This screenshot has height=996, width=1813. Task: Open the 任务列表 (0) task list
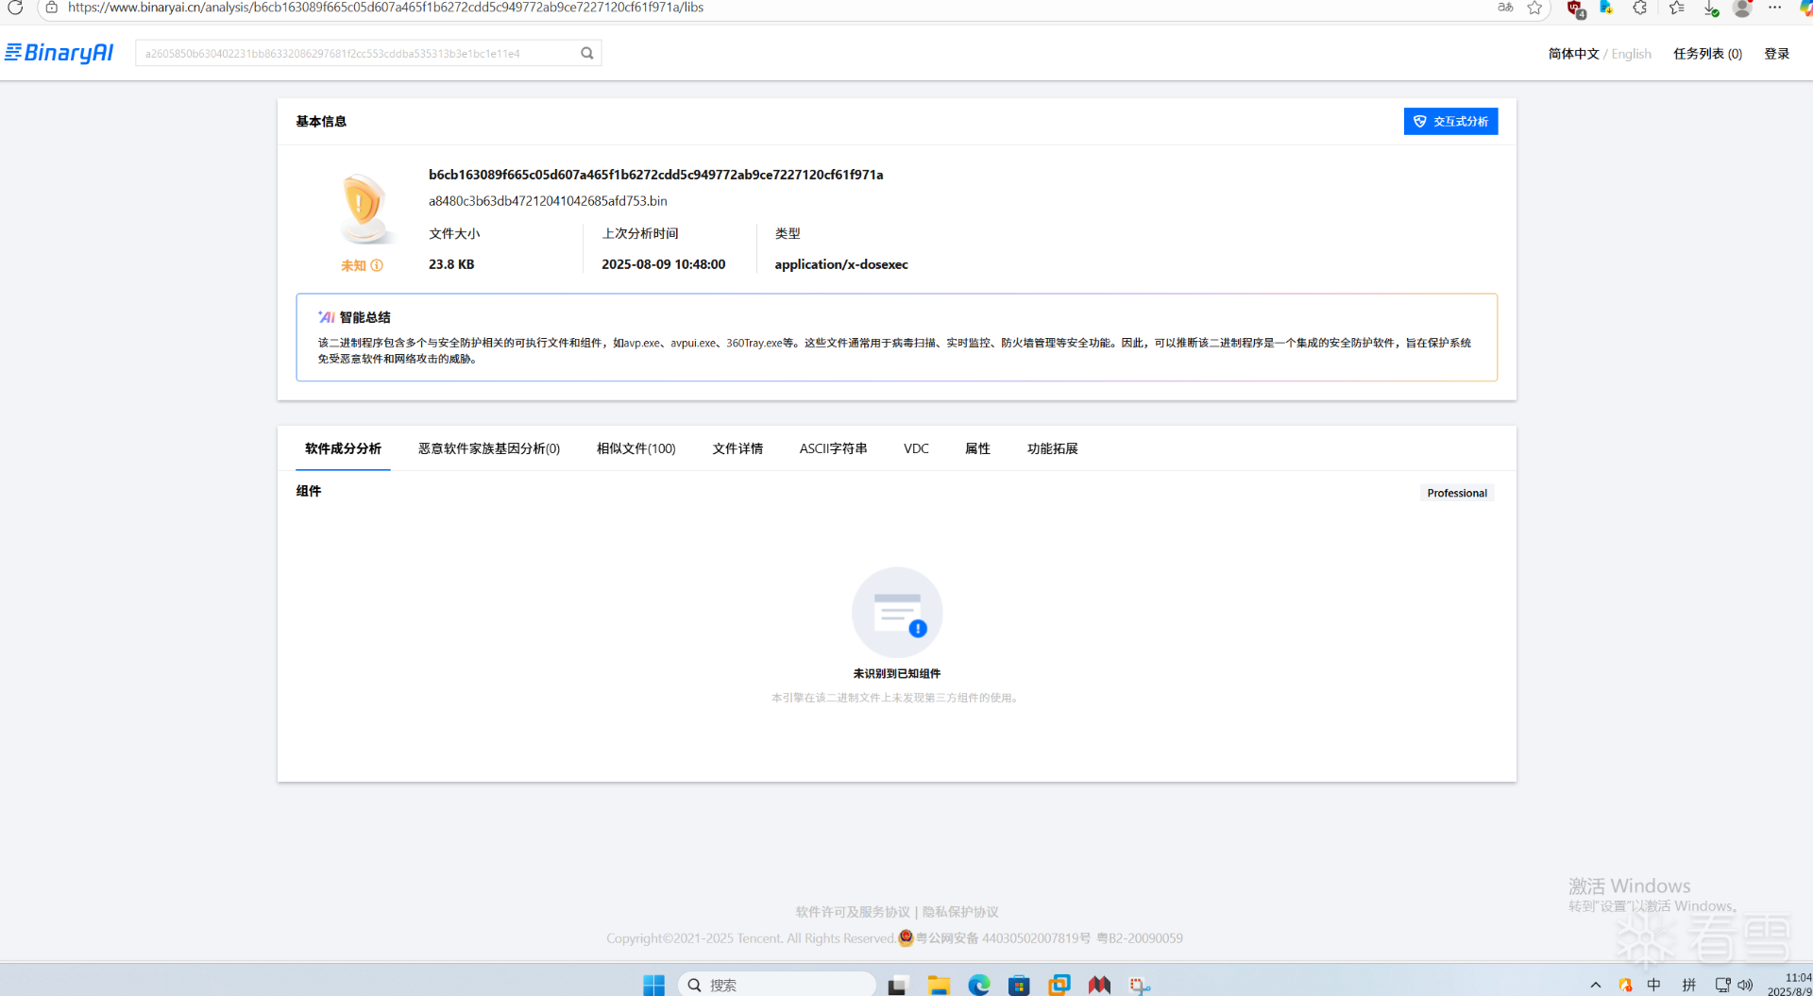coord(1707,54)
